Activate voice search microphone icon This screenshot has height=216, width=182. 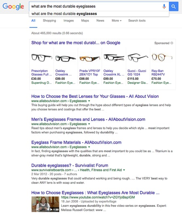[x=164, y=6]
